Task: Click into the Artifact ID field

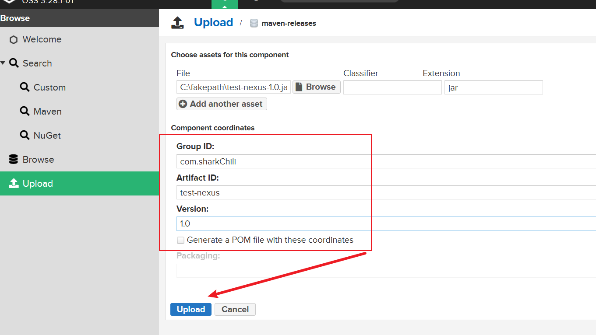Action: tap(385, 192)
